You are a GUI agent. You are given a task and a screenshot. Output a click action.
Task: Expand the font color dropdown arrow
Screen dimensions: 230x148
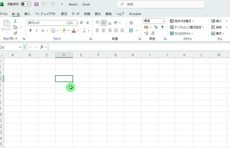pos(78,31)
